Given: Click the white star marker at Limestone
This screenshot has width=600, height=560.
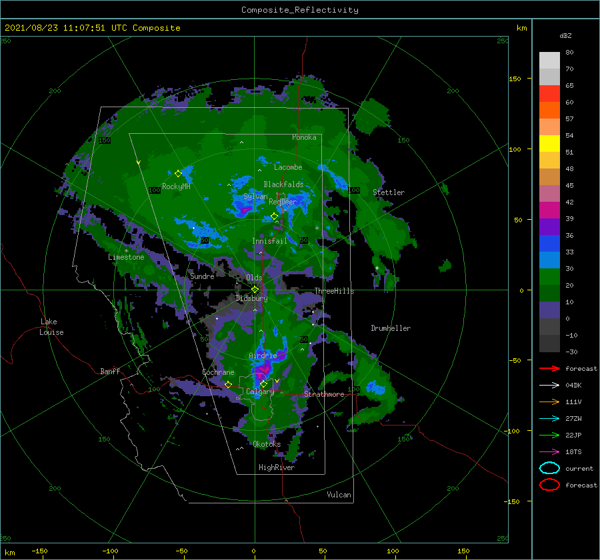Looking at the screenshot, I should coord(126,251).
